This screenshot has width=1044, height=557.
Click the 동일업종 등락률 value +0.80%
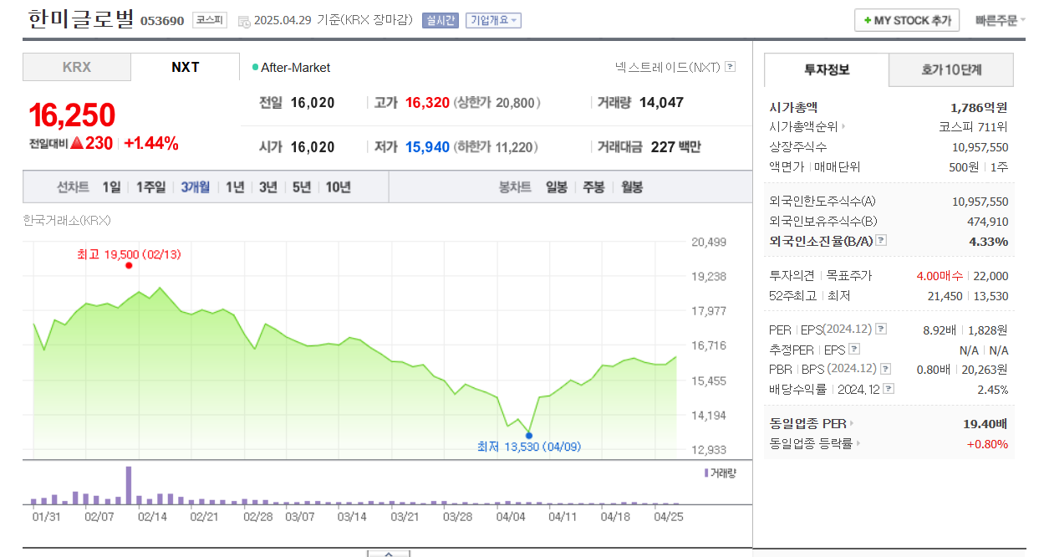(x=987, y=443)
